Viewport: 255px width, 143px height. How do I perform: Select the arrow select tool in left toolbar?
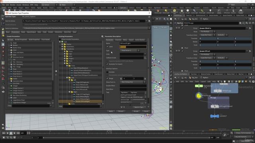(x=3, y=40)
